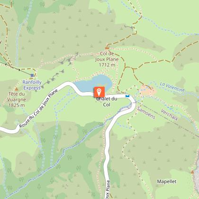Click the La Valentine stream label
Image resolution: width=199 pixels, height=199 pixels.
tap(172, 87)
